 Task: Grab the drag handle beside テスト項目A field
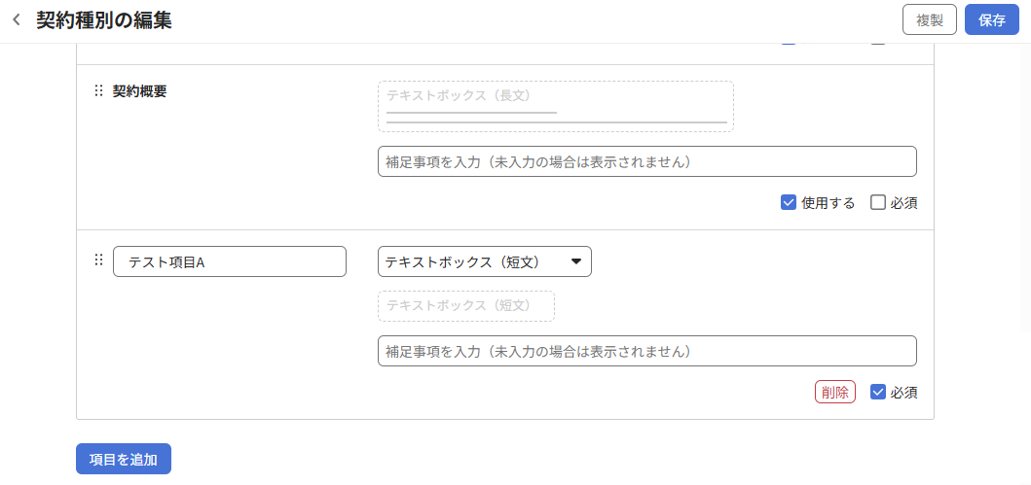98,260
